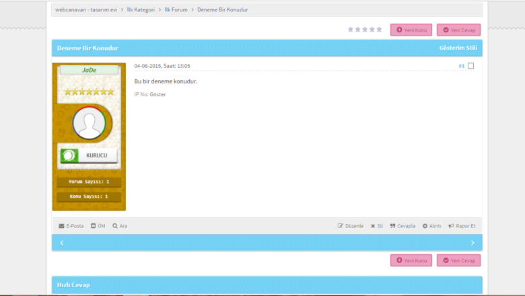Reveal the IP No Göster link
Screen dimensions: 525x296
tap(157, 94)
